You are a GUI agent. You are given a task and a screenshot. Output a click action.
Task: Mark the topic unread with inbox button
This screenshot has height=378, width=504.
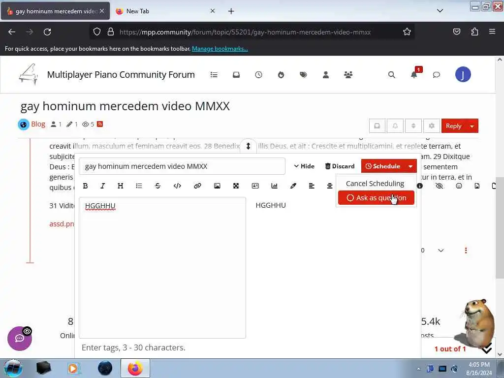[x=378, y=126]
